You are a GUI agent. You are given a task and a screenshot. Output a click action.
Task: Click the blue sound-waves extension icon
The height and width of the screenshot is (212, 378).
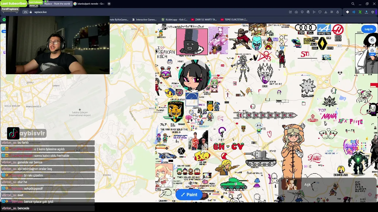pyautogui.click(x=354, y=12)
